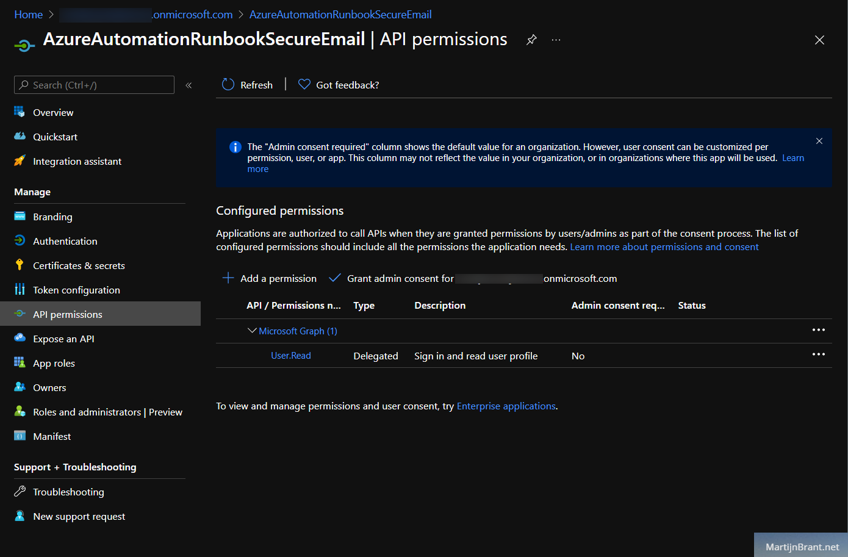Screen dimensions: 848x557
Task: Click the Admin consent req... column header
Action: coord(618,305)
